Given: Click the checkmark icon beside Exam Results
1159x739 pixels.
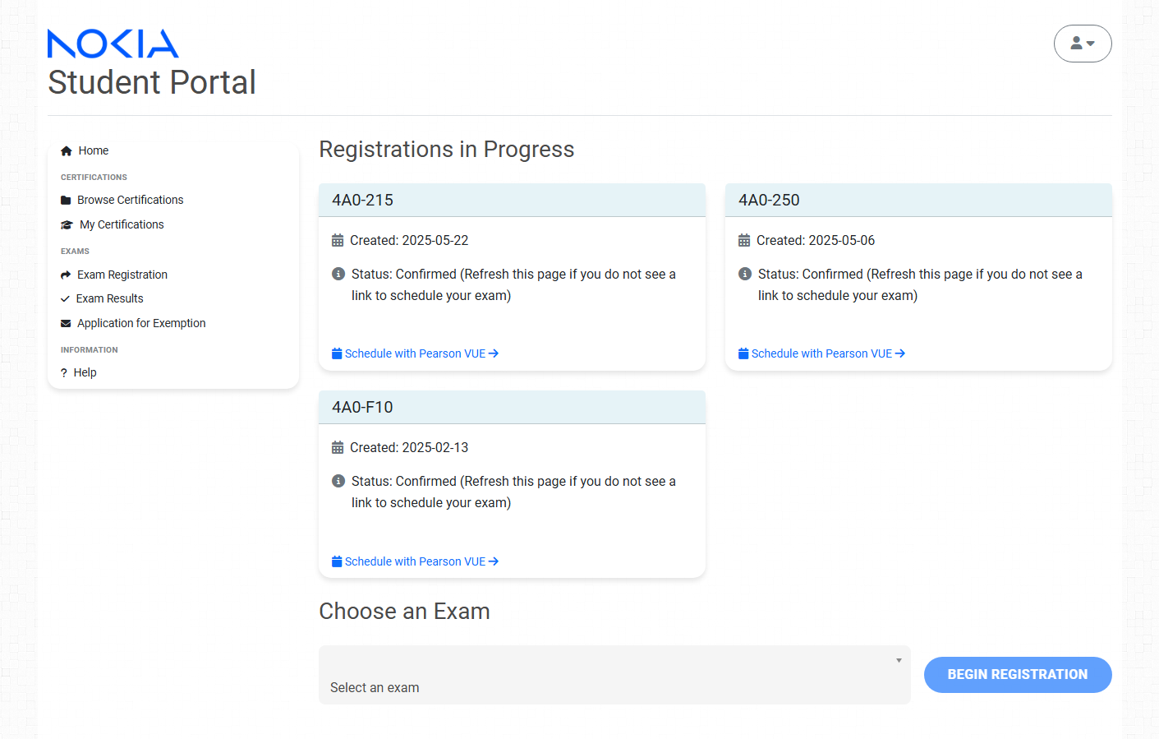Looking at the screenshot, I should [65, 299].
